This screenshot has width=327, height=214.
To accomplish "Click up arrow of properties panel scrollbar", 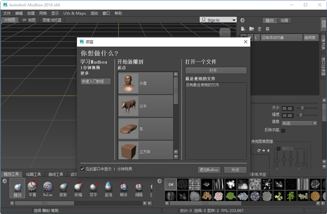I will [324, 100].
